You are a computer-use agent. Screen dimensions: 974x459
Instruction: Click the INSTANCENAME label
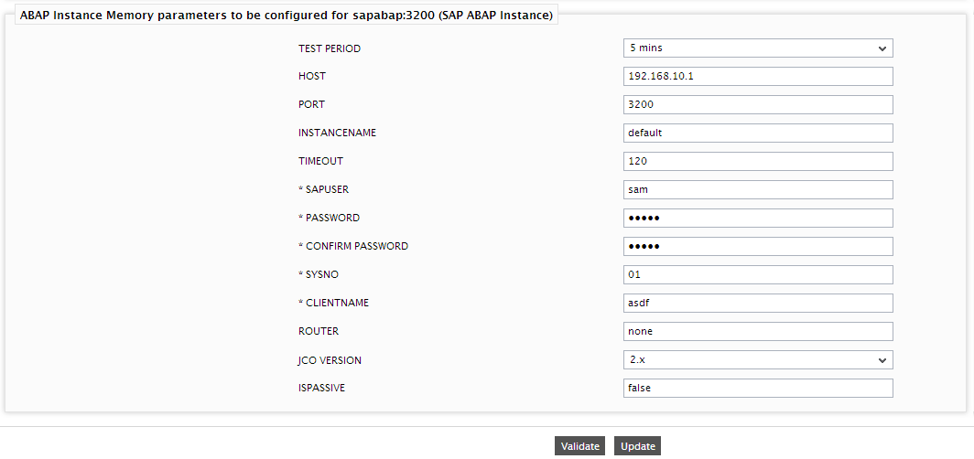point(337,133)
